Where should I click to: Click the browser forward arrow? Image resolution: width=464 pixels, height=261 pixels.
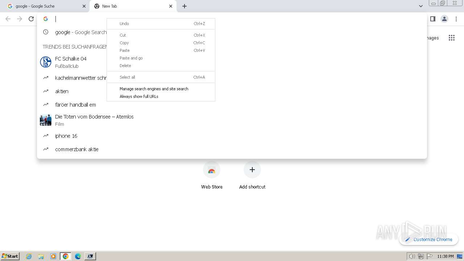[x=20, y=19]
